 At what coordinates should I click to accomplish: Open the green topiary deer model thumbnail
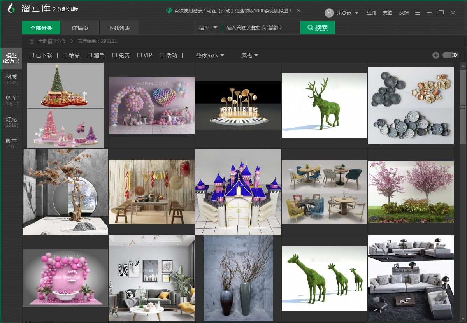325,105
